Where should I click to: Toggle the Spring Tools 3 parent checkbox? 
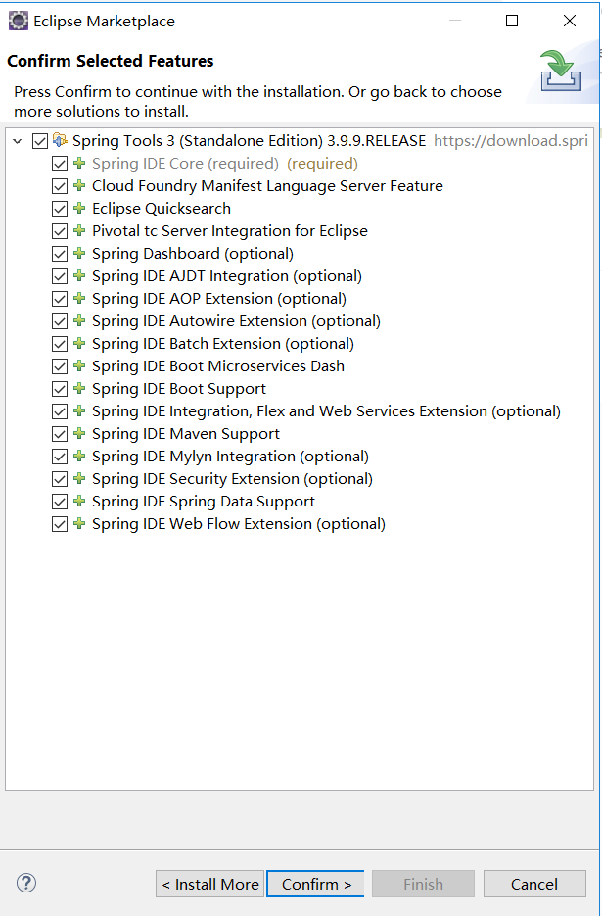click(x=40, y=141)
